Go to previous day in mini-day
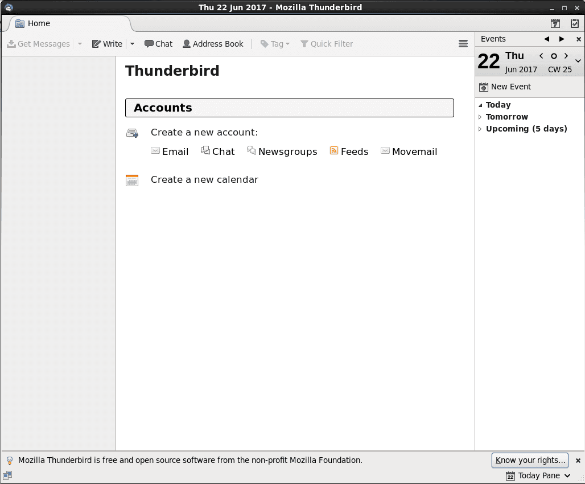The image size is (585, 484). click(x=541, y=56)
